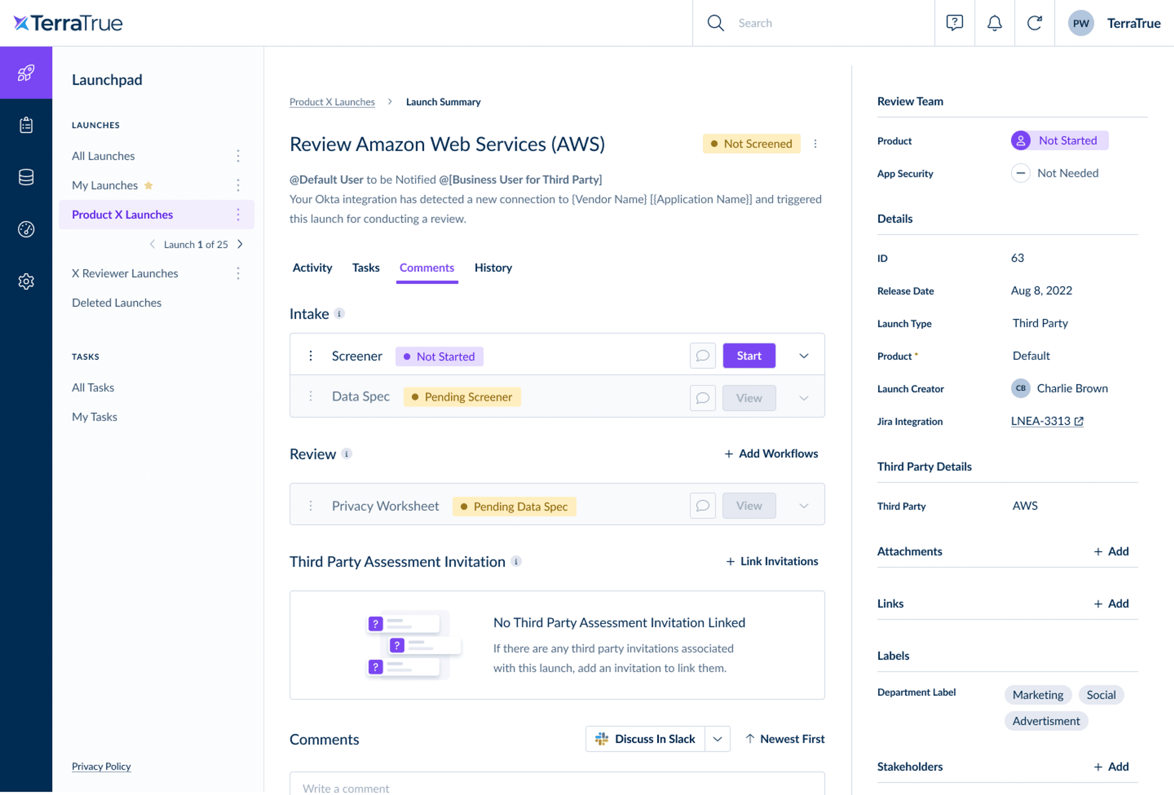Open the settings gear icon in sidebar
Screen dimensions: 1174x795
(x=26, y=281)
